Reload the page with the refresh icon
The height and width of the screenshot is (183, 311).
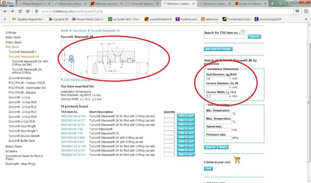coord(20,10)
